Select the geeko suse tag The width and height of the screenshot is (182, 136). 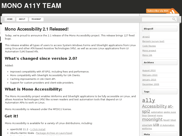170,112
